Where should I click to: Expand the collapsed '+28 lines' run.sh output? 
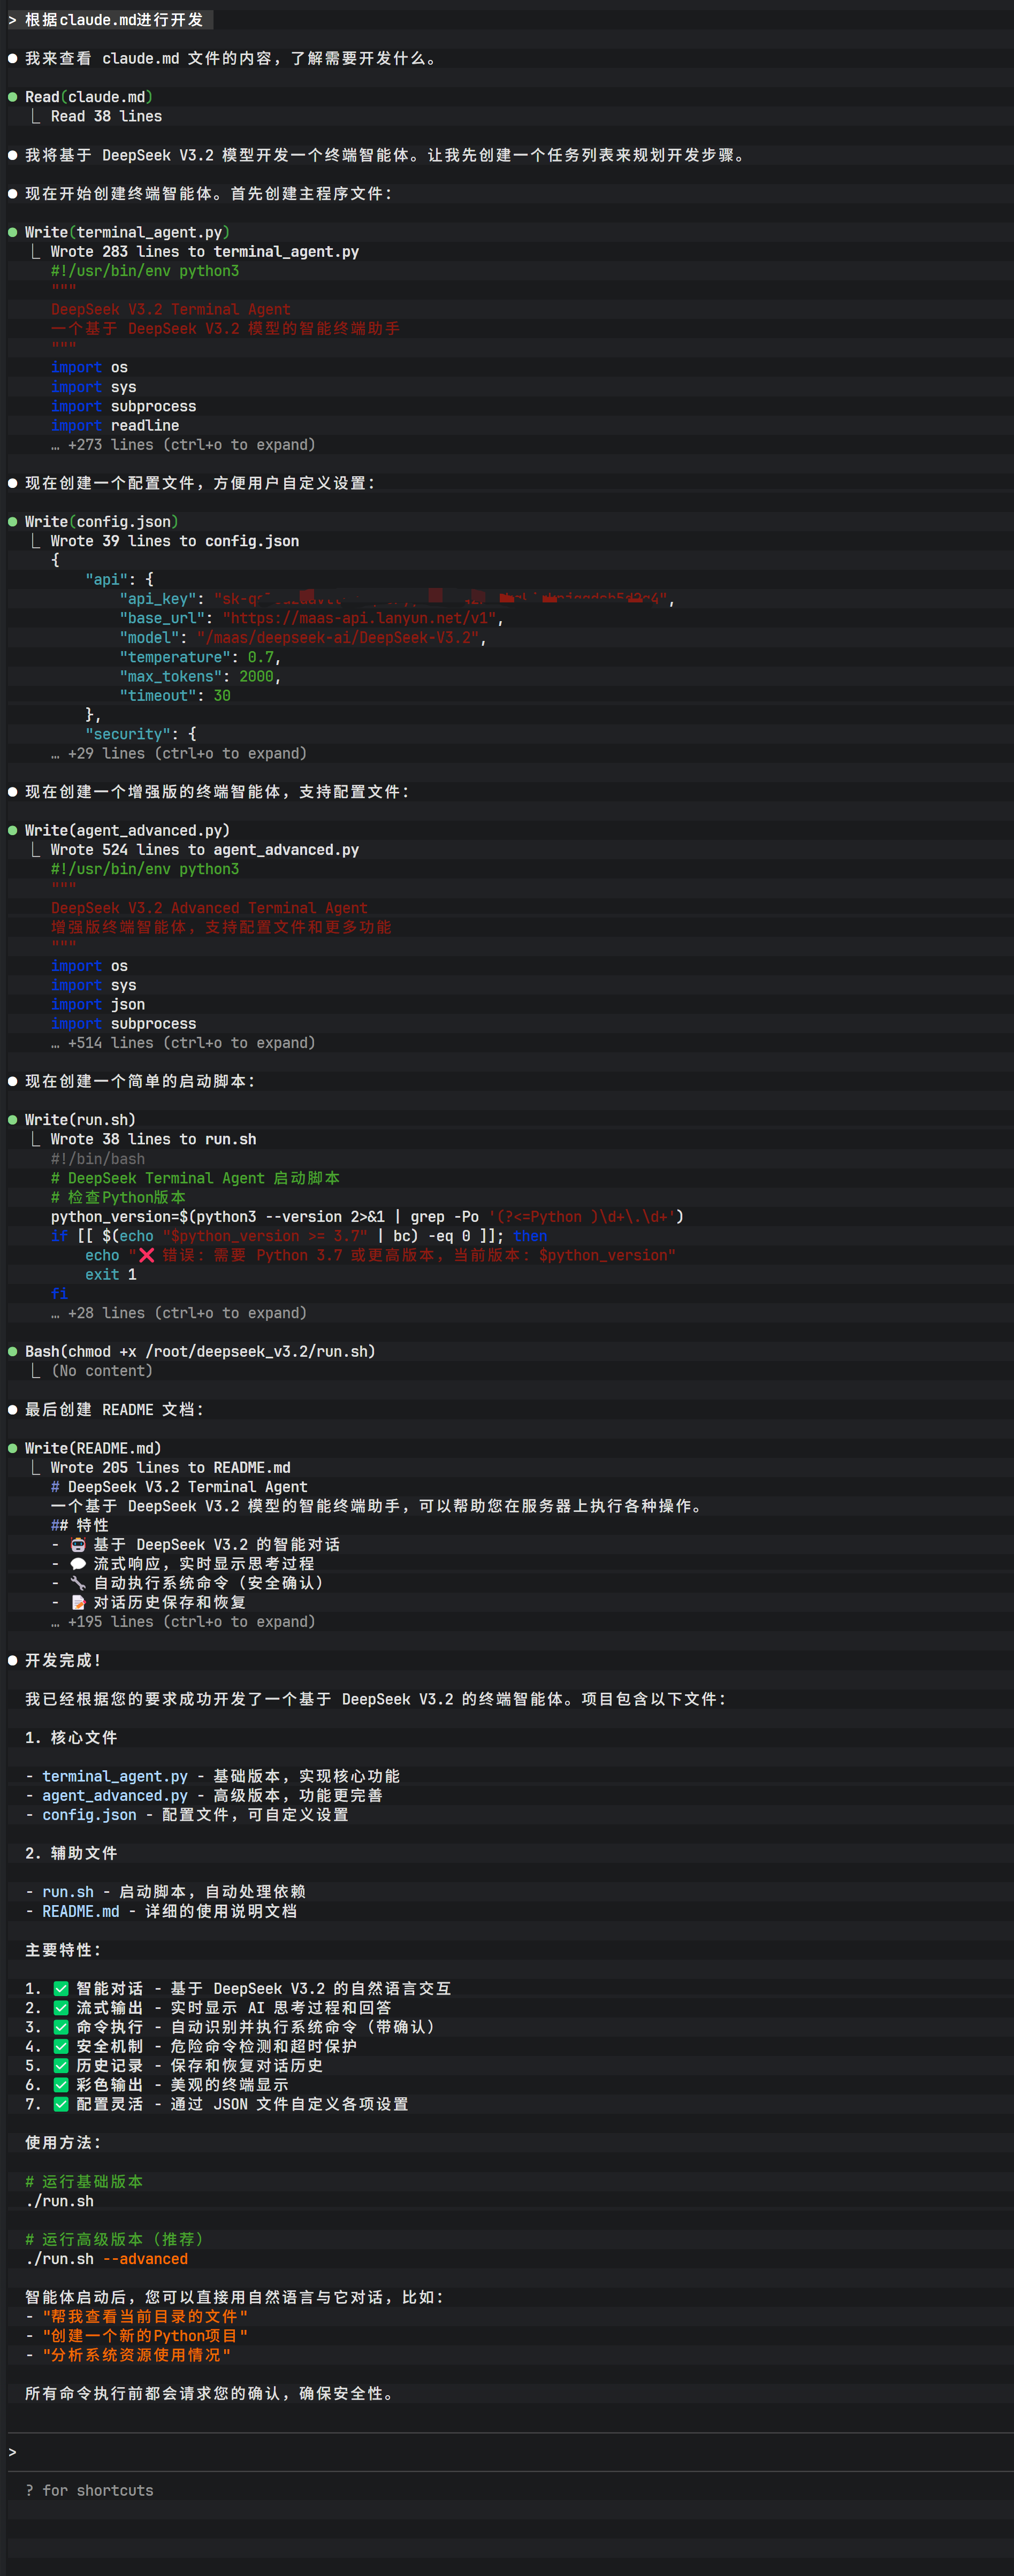(179, 1312)
